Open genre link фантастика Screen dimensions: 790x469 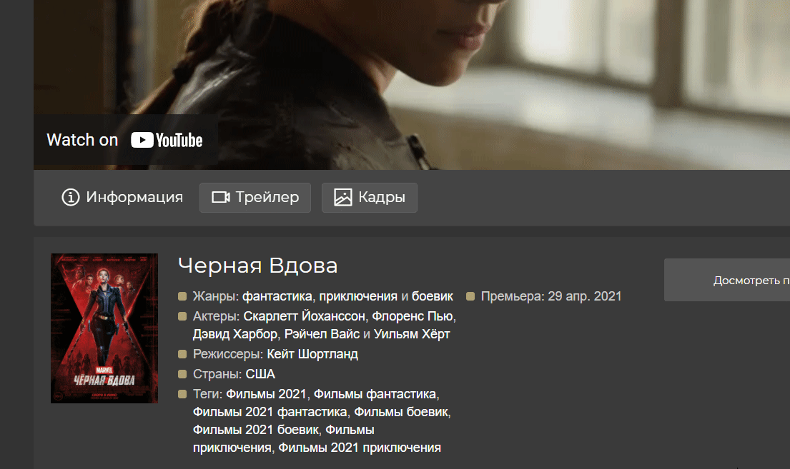[x=277, y=296]
